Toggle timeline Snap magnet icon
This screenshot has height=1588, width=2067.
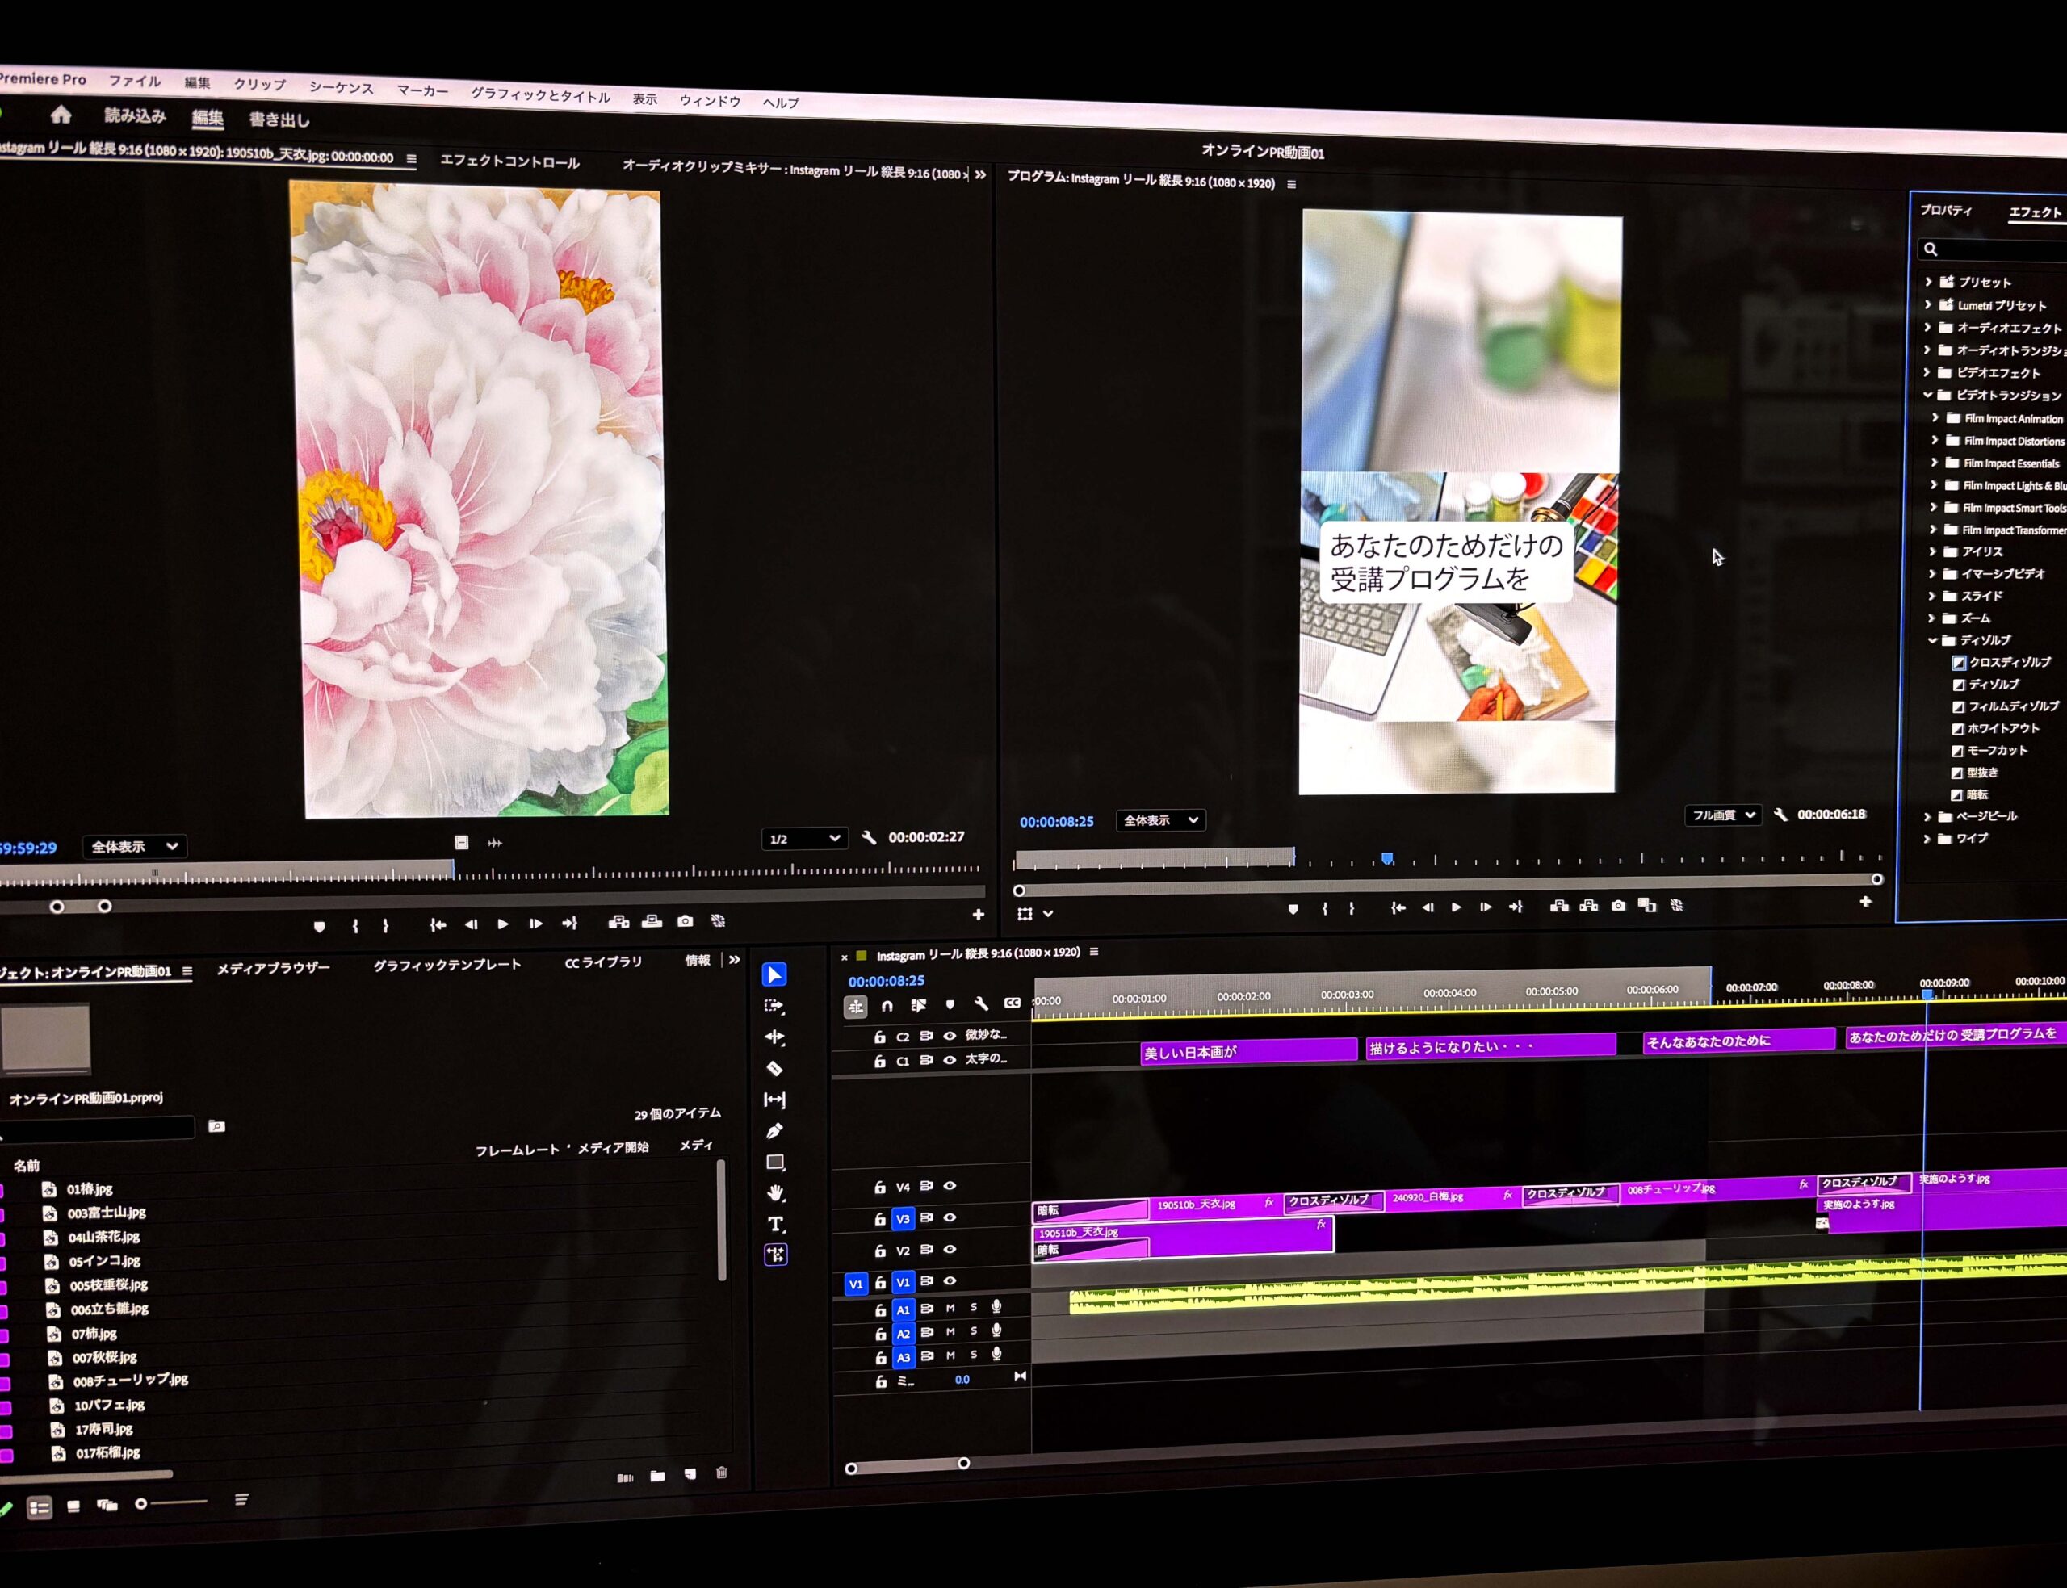[x=887, y=1006]
